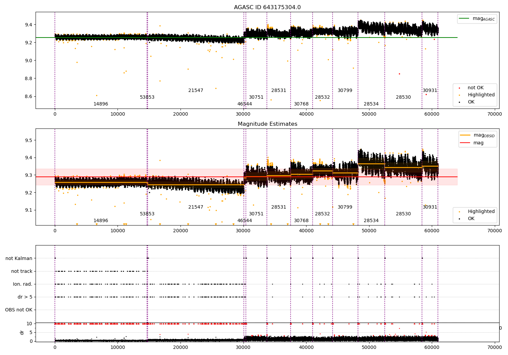Click the 9.3 y-axis tick label
The height and width of the screenshot is (355, 508).
point(28,175)
